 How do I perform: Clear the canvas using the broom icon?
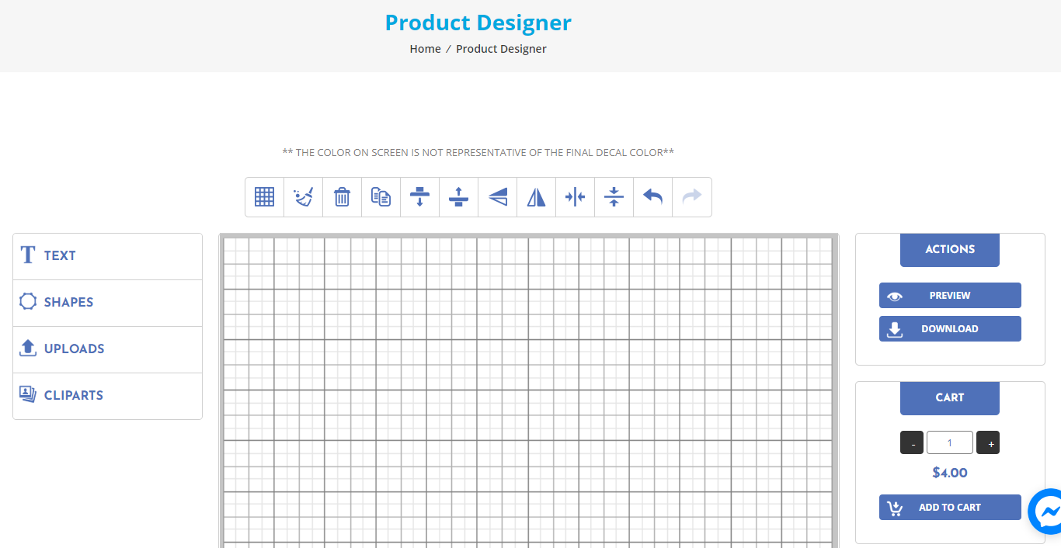tap(303, 196)
